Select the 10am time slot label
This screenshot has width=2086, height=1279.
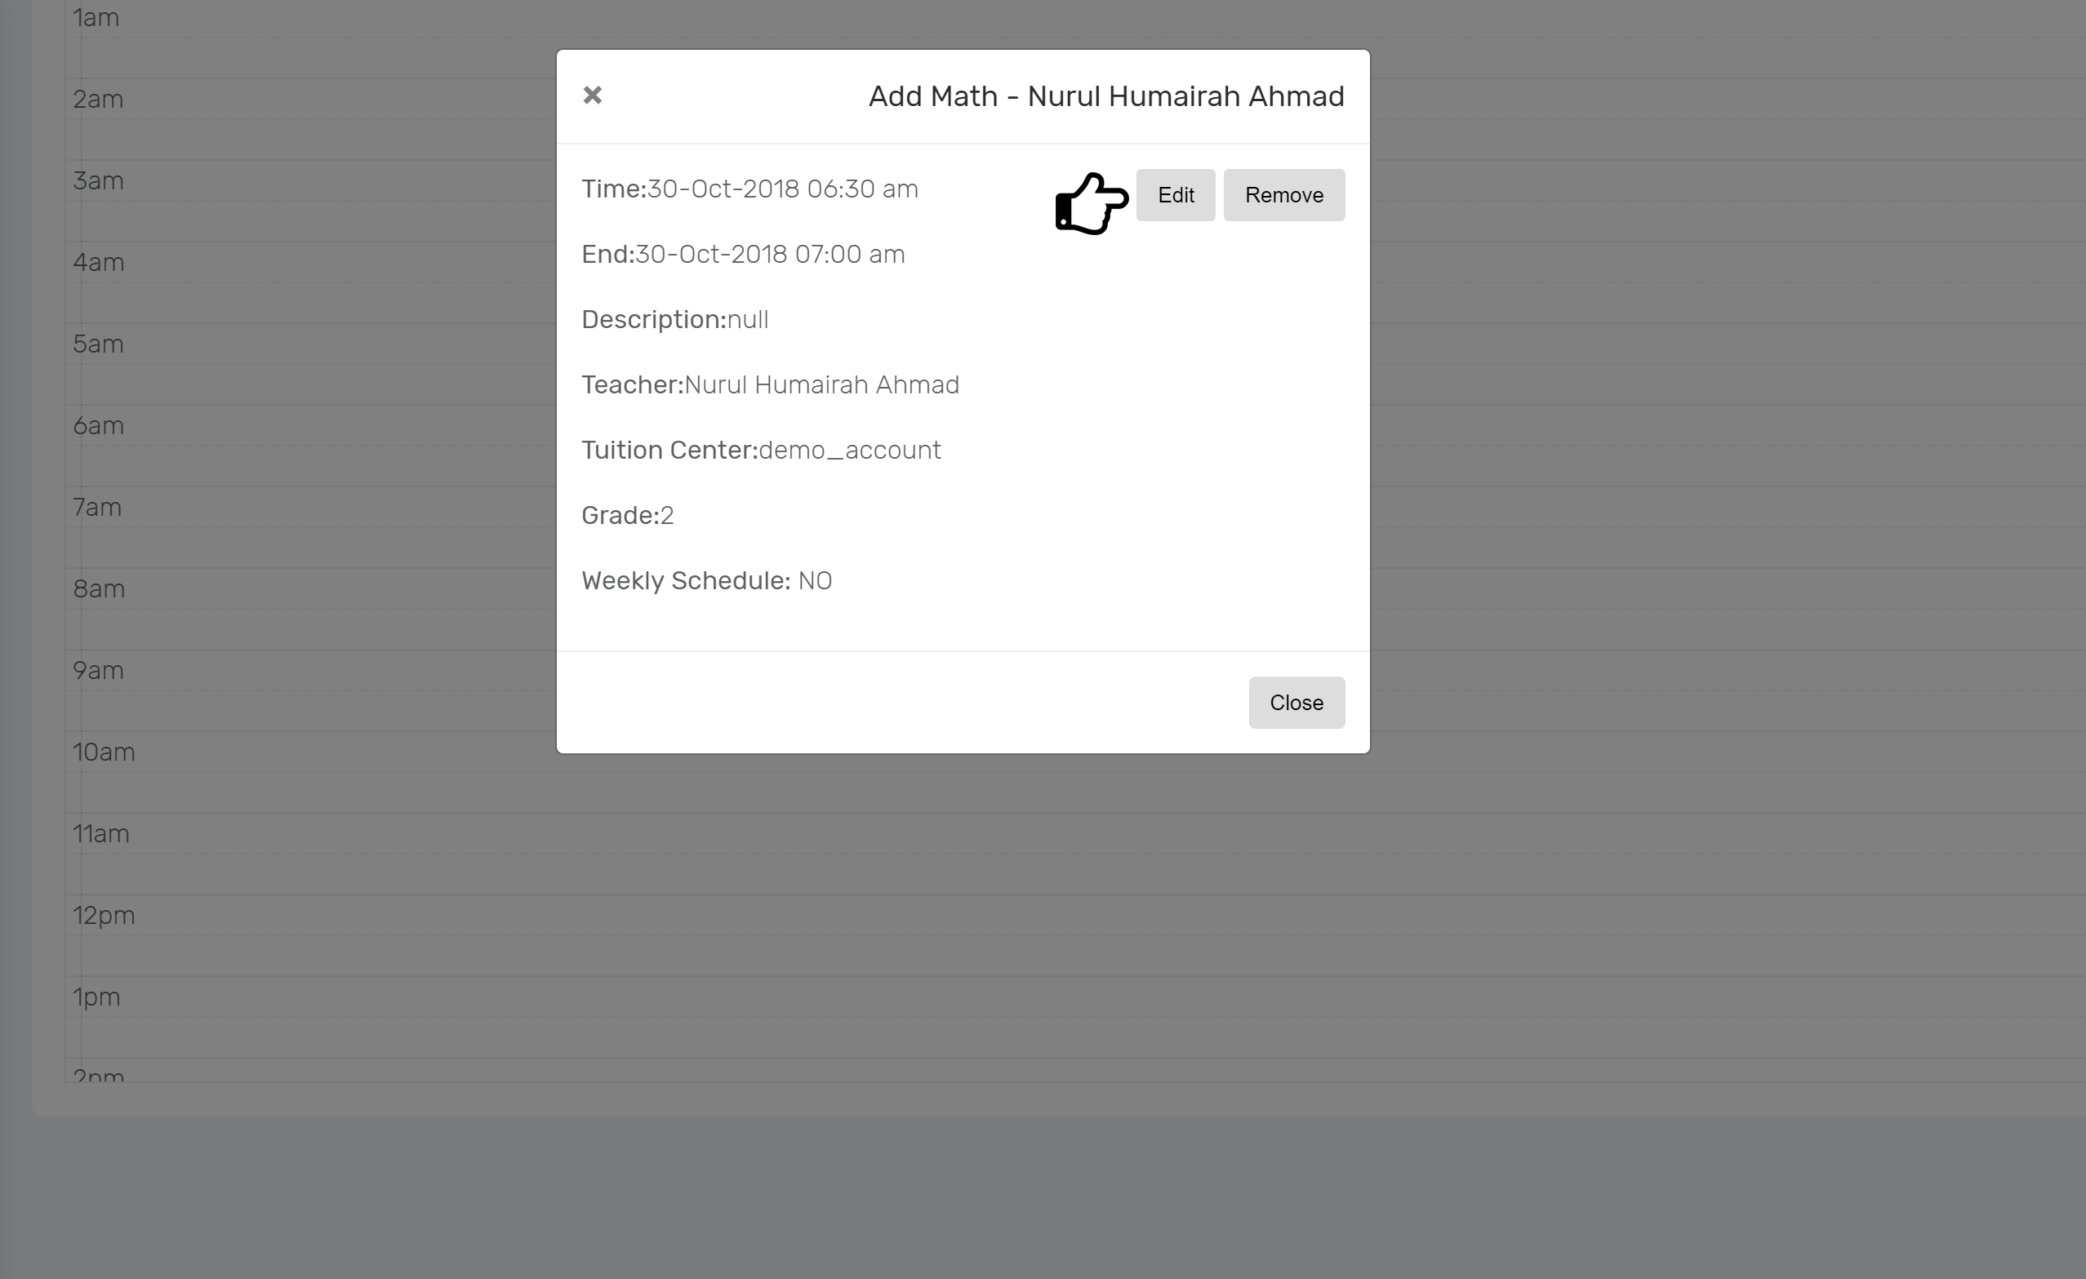105,753
